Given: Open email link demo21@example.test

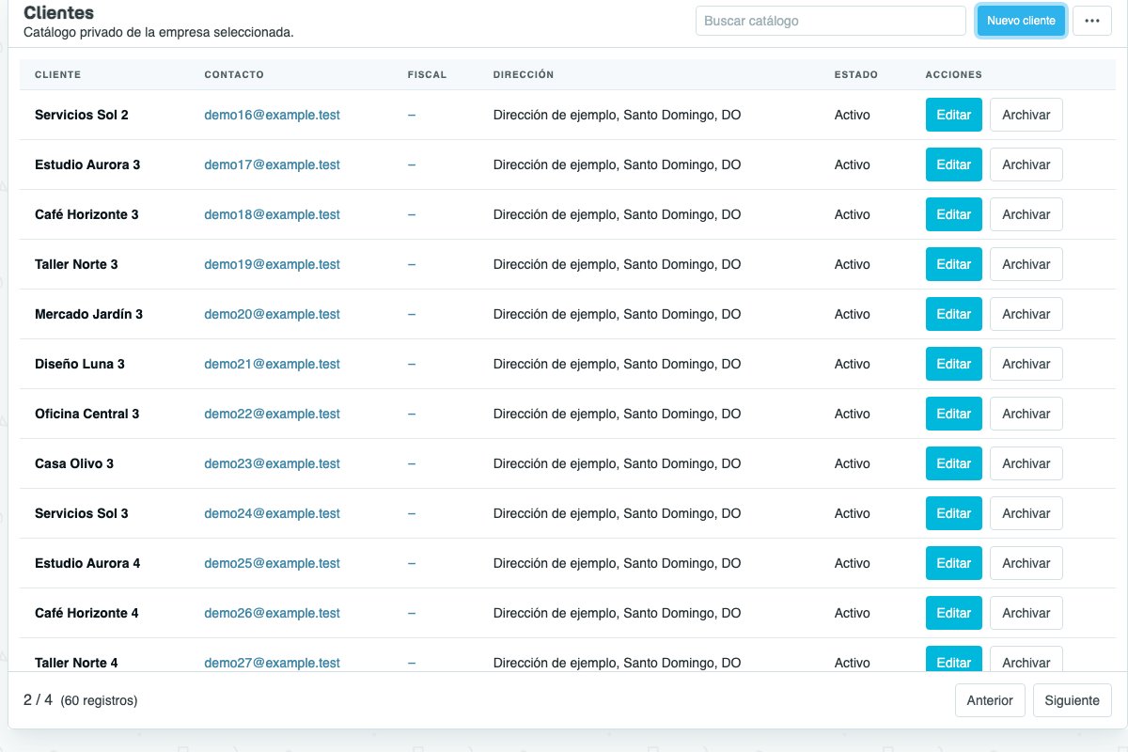Looking at the screenshot, I should click(273, 364).
